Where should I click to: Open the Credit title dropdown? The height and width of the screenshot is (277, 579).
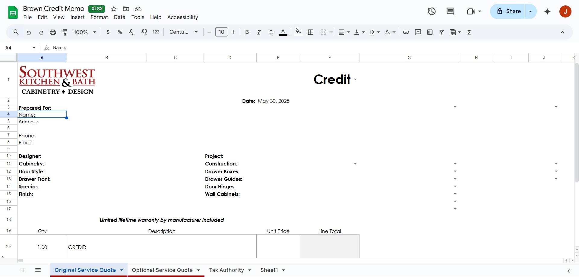(x=355, y=80)
